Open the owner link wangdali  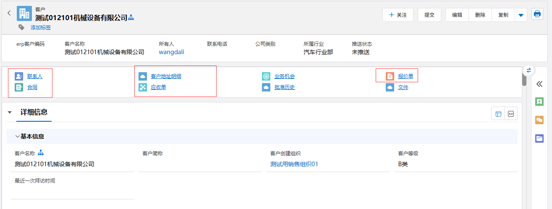click(x=171, y=52)
